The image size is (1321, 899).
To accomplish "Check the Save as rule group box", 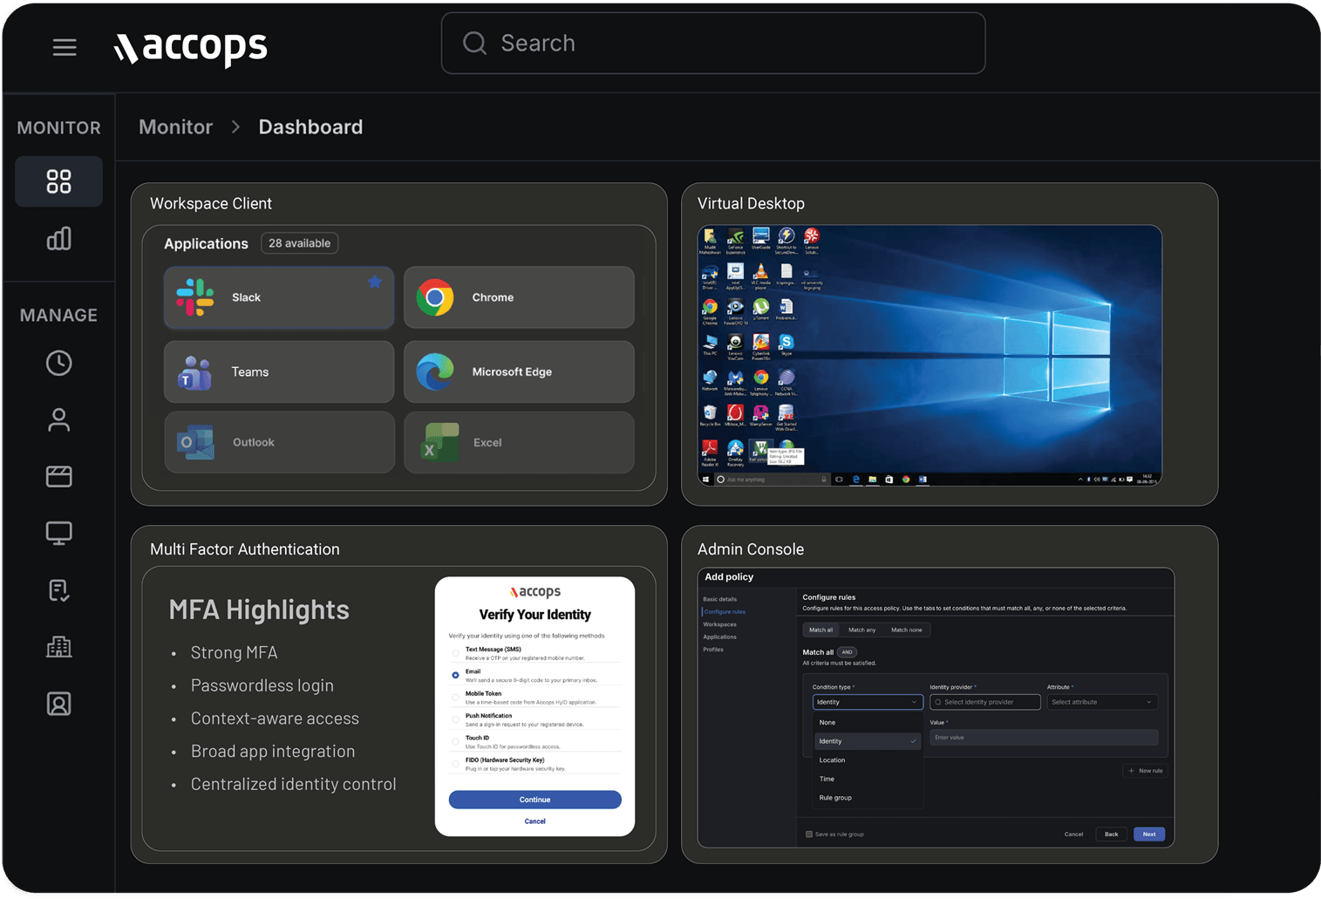I will click(x=809, y=834).
